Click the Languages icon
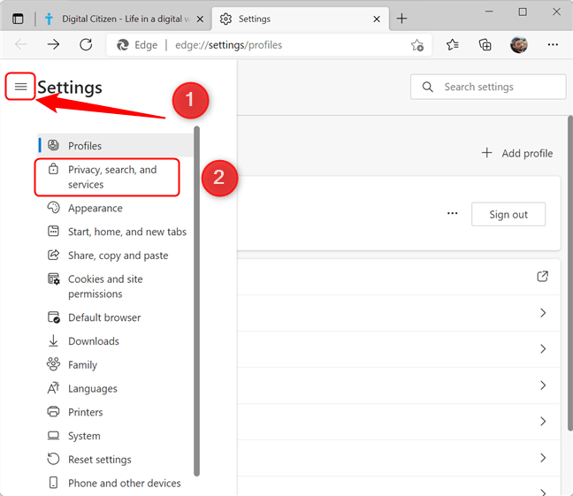573x496 pixels. tap(53, 388)
